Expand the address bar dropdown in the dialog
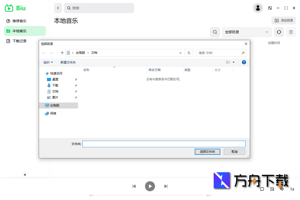Image resolution: width=300 pixels, height=200 pixels. pyautogui.click(x=180, y=53)
